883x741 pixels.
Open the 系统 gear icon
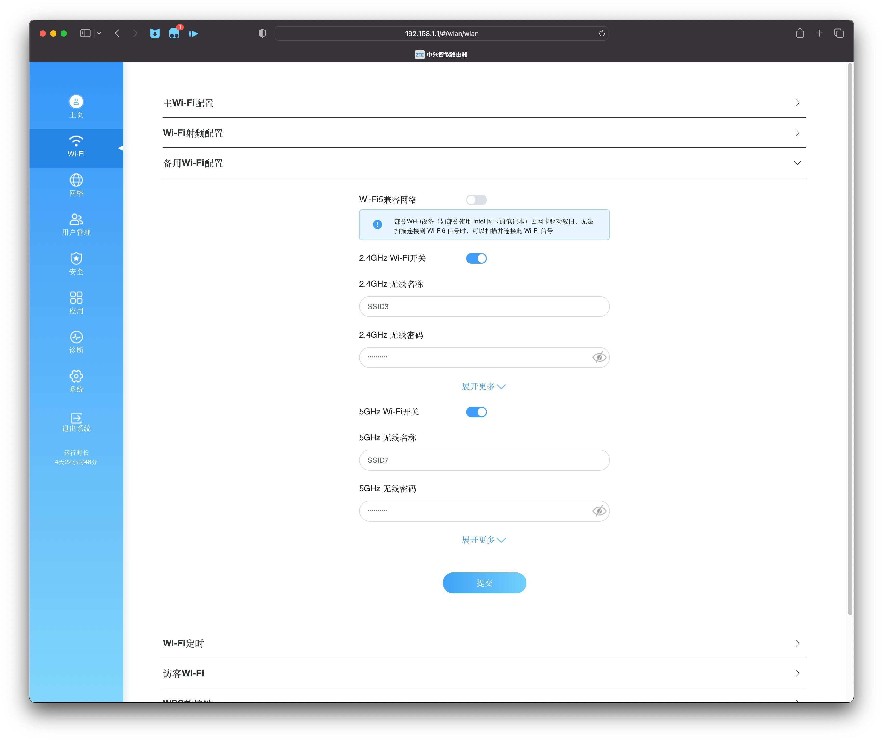pos(76,376)
